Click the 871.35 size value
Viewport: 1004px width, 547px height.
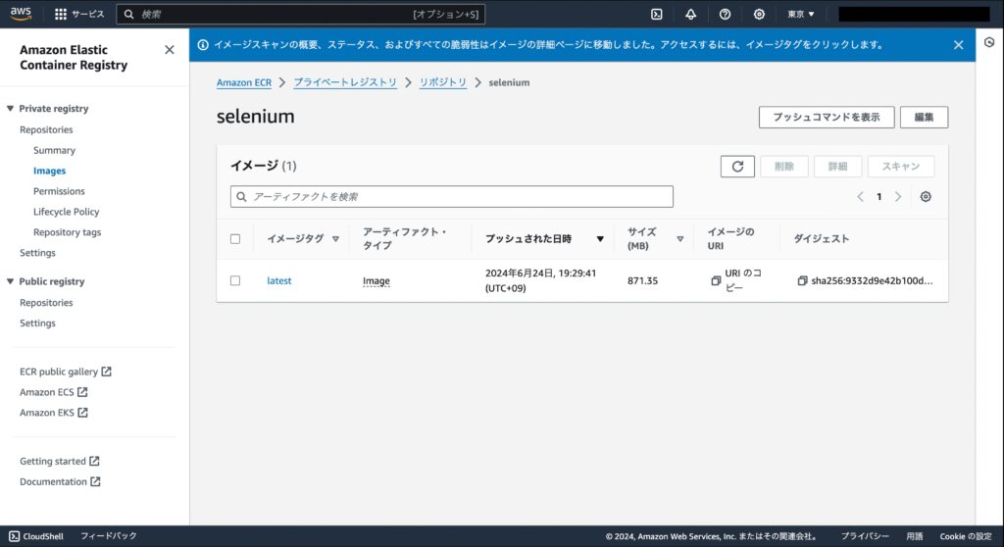642,280
